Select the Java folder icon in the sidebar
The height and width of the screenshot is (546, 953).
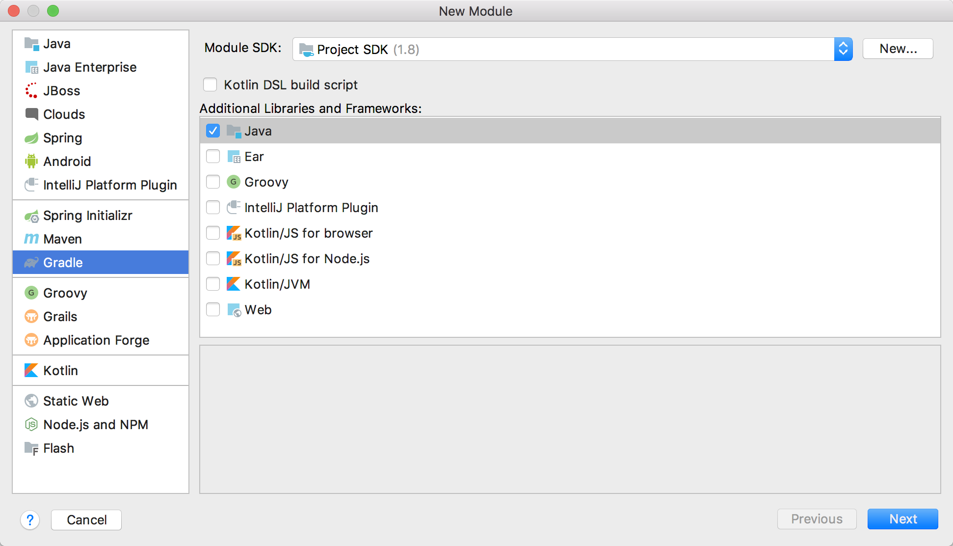click(x=31, y=44)
